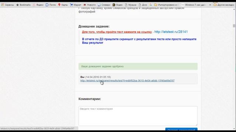Click the scrollbar down arrow

(x=234, y=129)
